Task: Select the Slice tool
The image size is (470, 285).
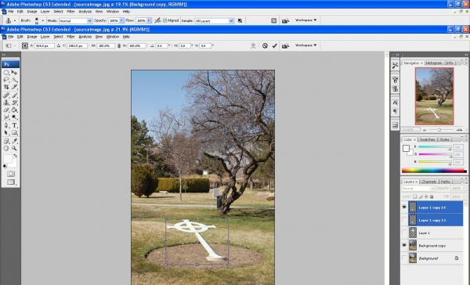Action: [14, 87]
